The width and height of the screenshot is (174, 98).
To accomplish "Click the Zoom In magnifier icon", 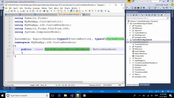I will (51, 11).
